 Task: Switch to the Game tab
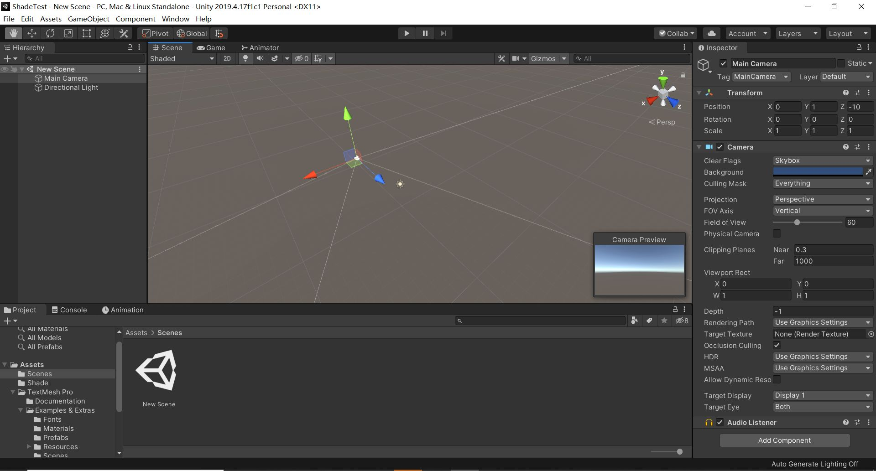(211, 47)
